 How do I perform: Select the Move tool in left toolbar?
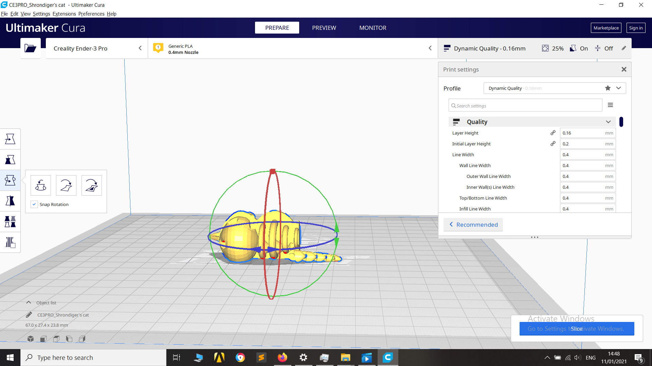(x=10, y=139)
